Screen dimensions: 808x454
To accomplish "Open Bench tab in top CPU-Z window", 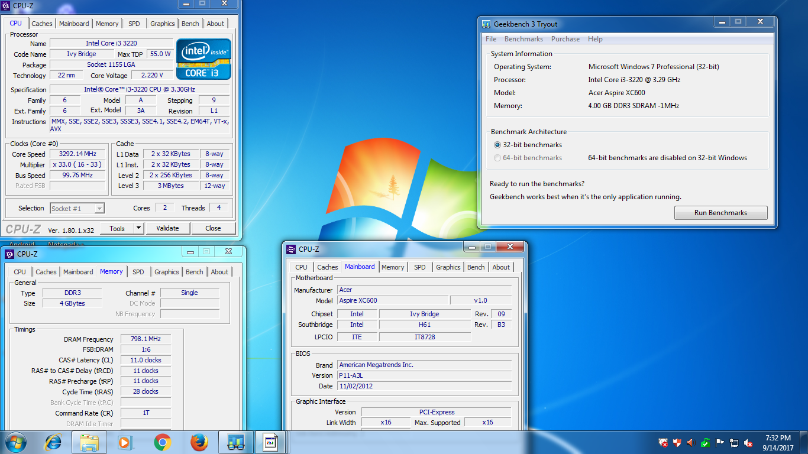I will [x=190, y=24].
